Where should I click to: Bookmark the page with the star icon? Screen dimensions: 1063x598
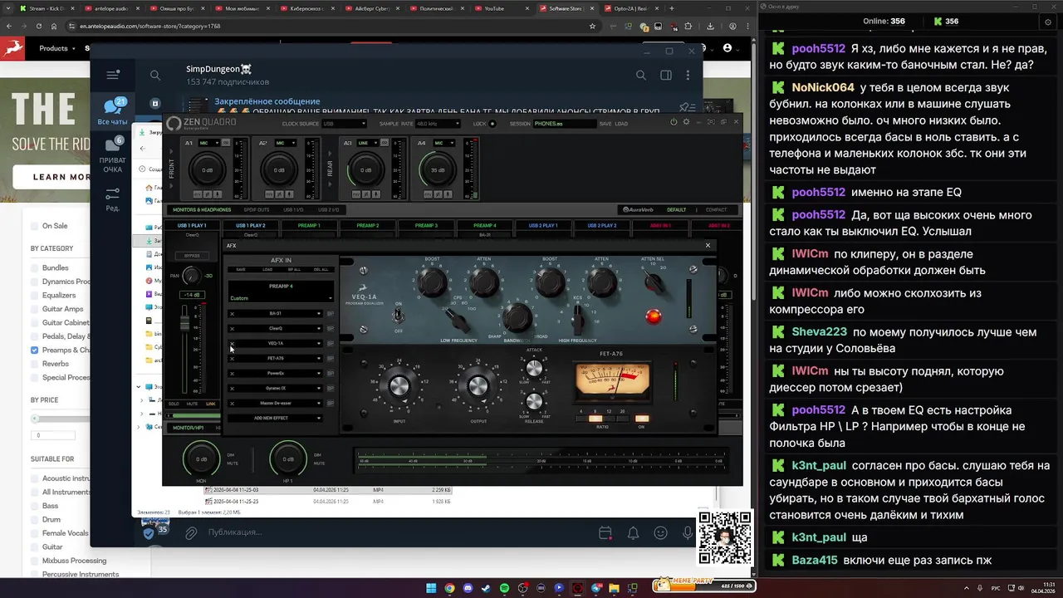[x=592, y=27]
